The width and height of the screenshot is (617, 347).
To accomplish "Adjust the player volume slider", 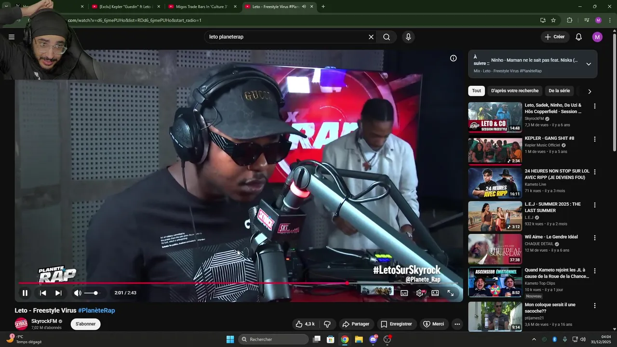I will coord(91,293).
